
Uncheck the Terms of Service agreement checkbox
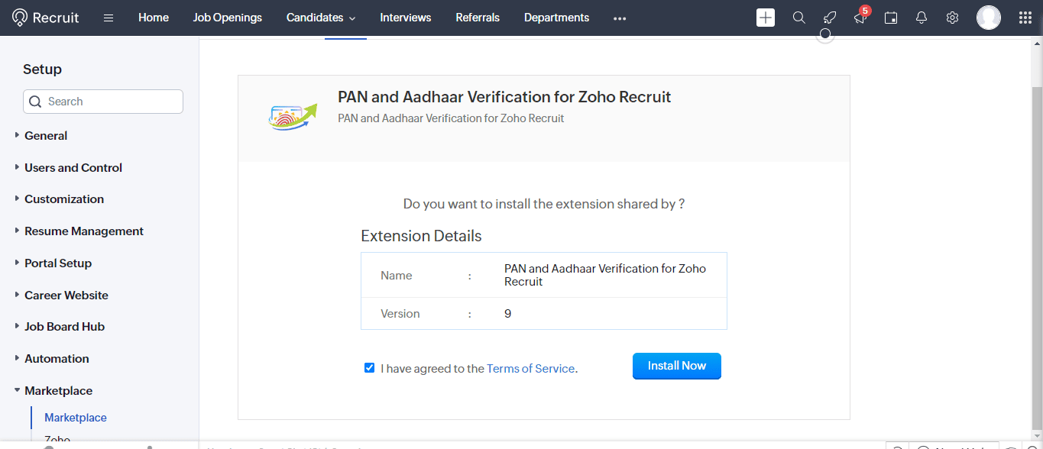(370, 368)
